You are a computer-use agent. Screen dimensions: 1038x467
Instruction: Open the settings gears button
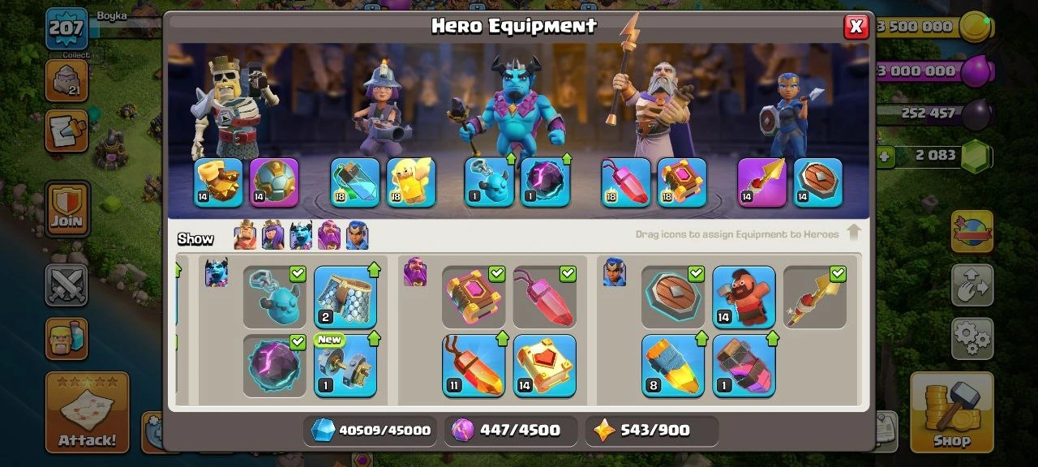click(972, 334)
